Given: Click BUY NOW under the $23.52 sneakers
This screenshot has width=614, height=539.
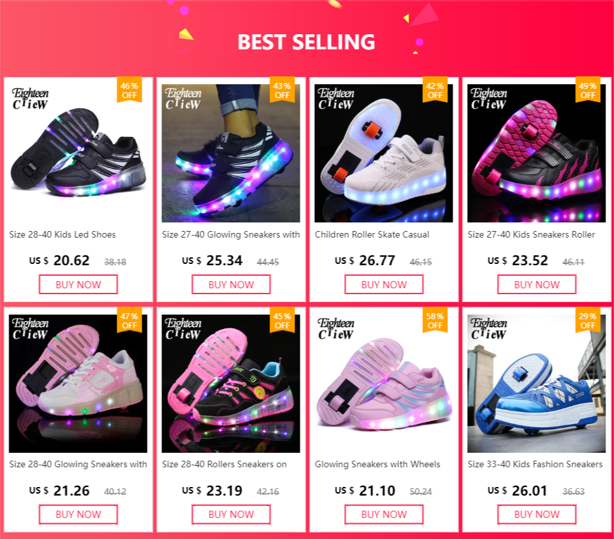Looking at the screenshot, I should click(537, 284).
